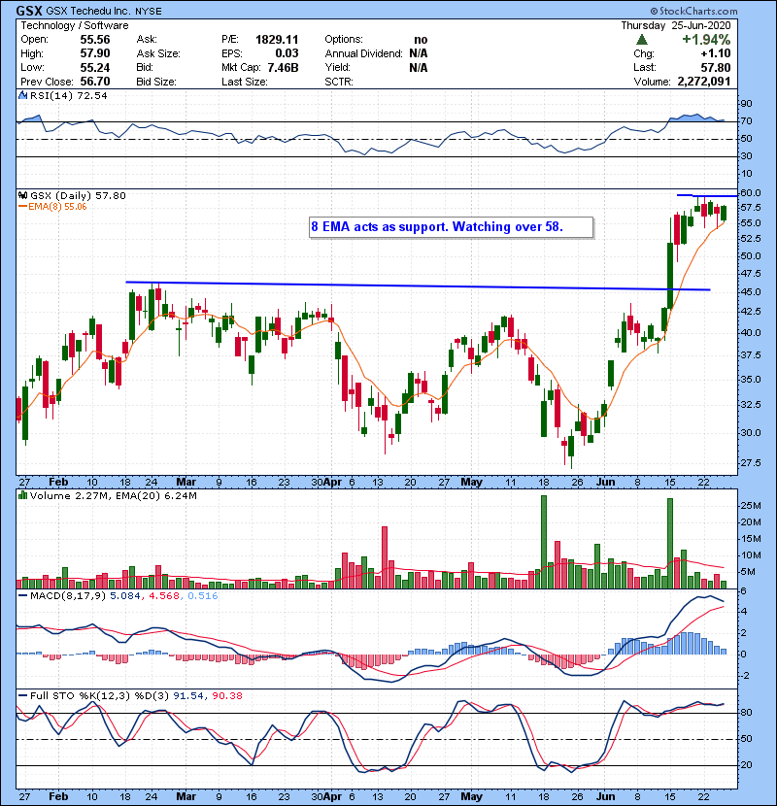Viewport: 777px width, 806px height.
Task: Click the Mar label on the price chart date axis
Action: pos(186,482)
